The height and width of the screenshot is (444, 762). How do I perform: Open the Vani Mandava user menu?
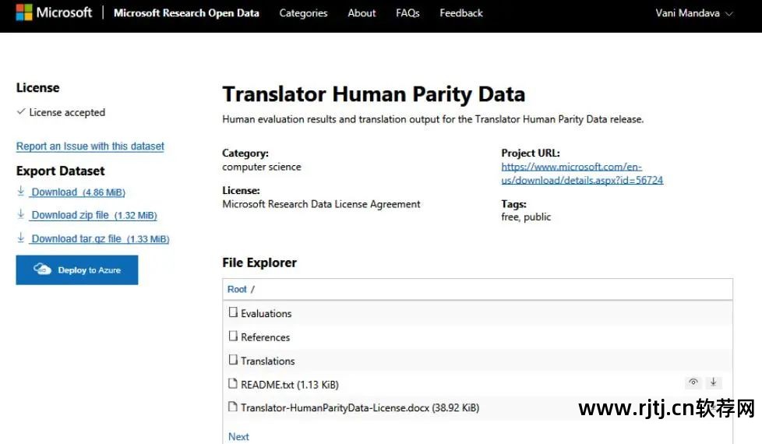pyautogui.click(x=693, y=13)
